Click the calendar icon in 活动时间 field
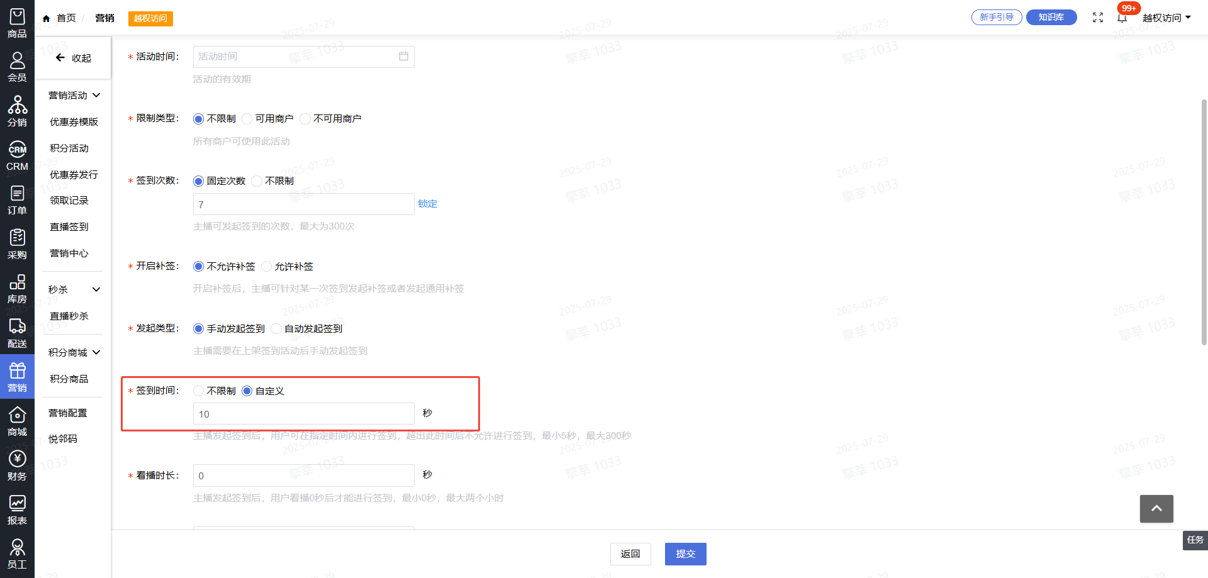The width and height of the screenshot is (1208, 578). pos(403,57)
